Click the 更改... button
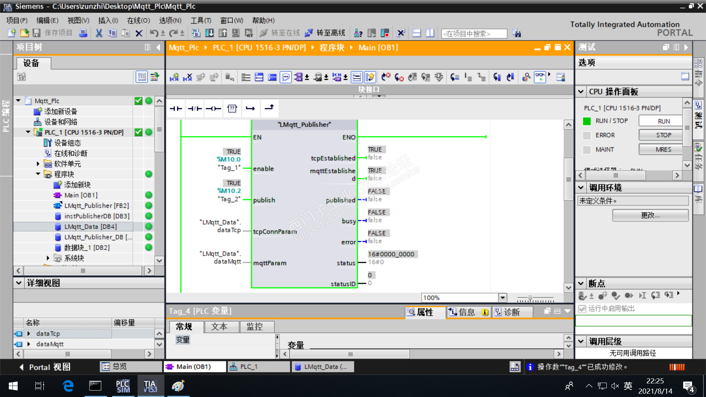The image size is (706, 397). [650, 215]
